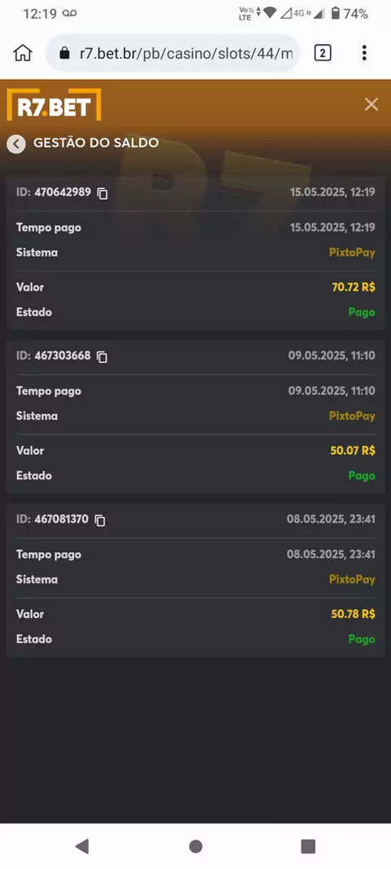
Task: Select PixtoPay in the 09.05.2025 transaction
Action: tap(352, 417)
